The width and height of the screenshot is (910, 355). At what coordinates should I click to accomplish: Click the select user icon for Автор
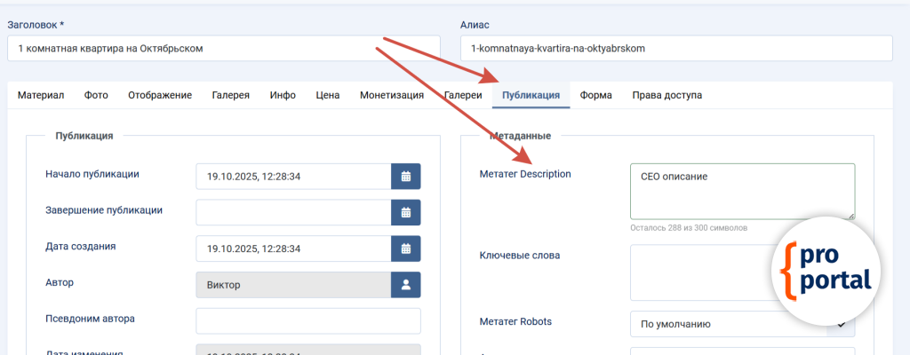(405, 285)
